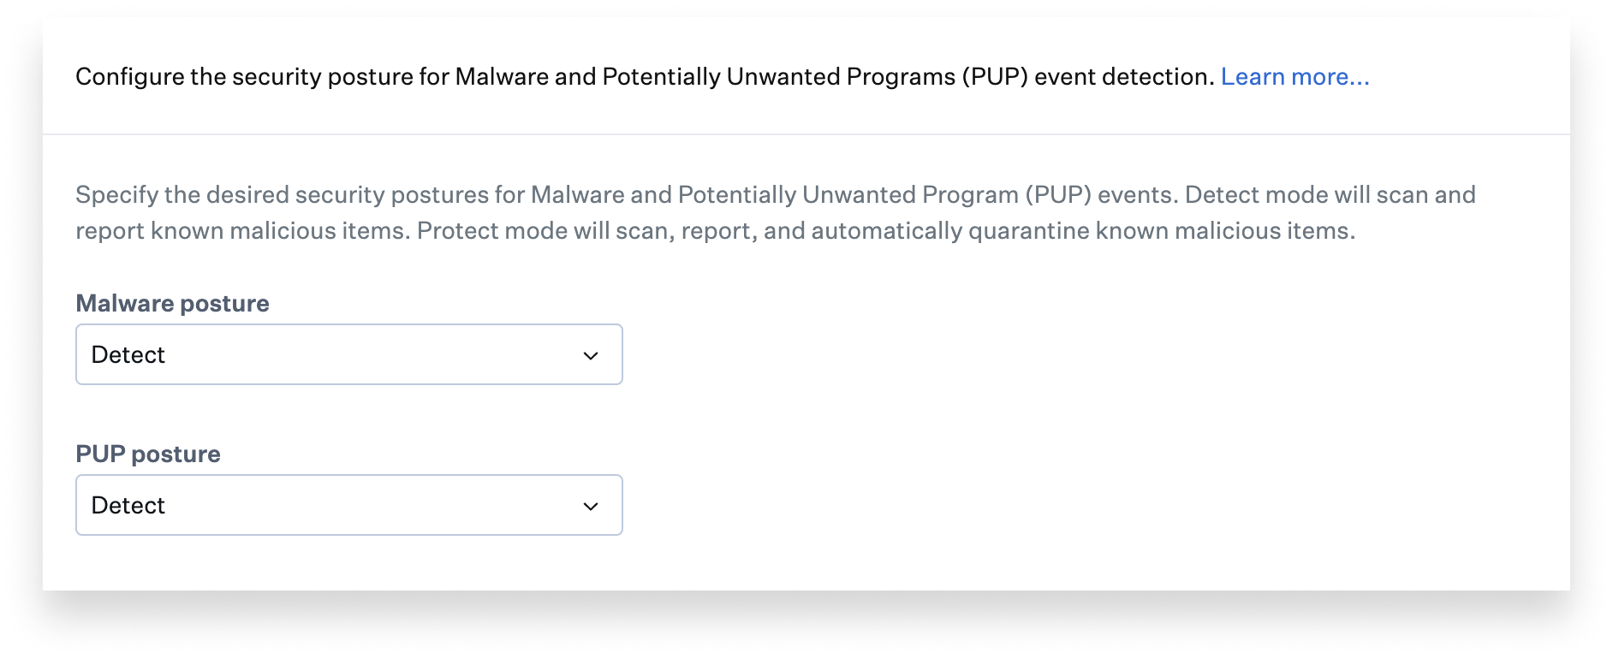The image size is (1613, 659).
Task: Click the (PUP) abbreviation in the header
Action: coord(995,77)
